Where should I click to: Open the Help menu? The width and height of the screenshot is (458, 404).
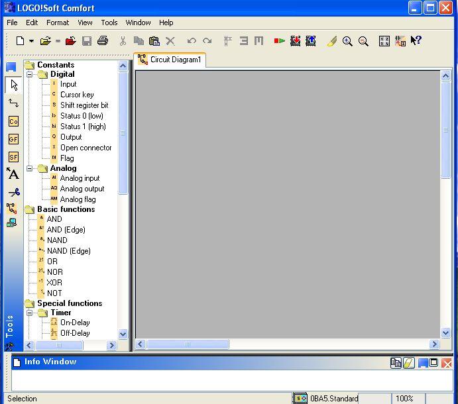click(x=166, y=23)
